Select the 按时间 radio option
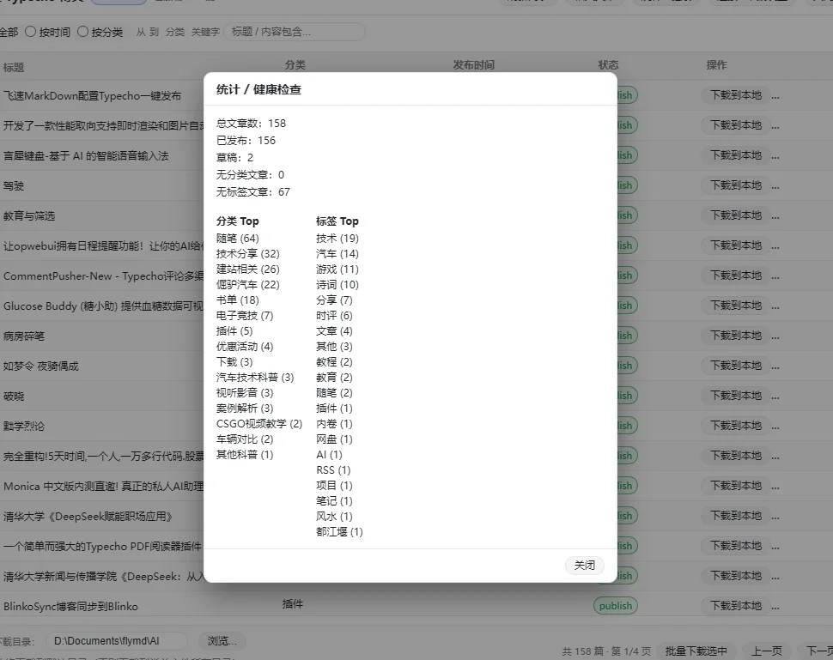The height and width of the screenshot is (660, 833). click(x=31, y=32)
